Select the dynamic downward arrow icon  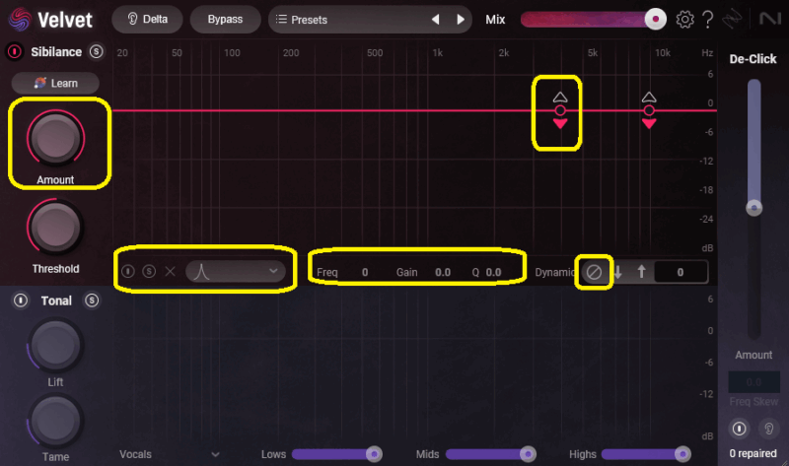[x=618, y=272]
